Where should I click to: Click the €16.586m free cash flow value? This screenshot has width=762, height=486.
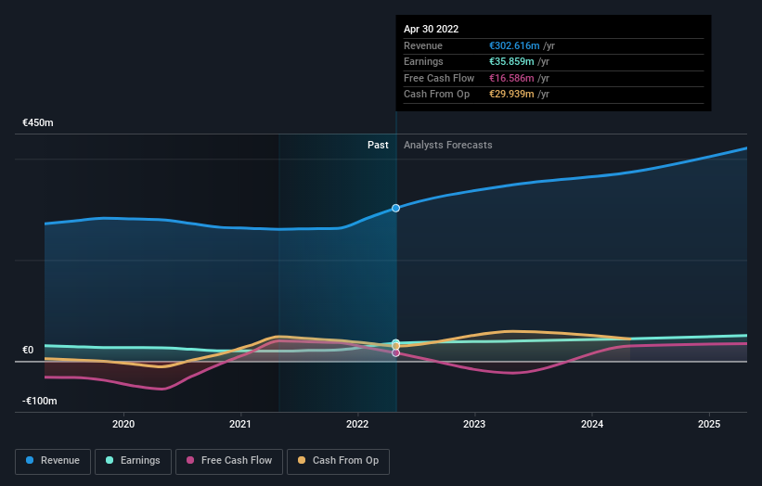(x=511, y=78)
